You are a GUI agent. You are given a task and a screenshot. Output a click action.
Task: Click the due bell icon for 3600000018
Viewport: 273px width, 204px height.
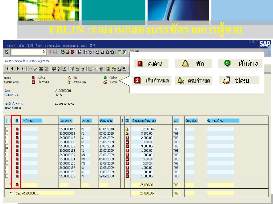(x=127, y=133)
